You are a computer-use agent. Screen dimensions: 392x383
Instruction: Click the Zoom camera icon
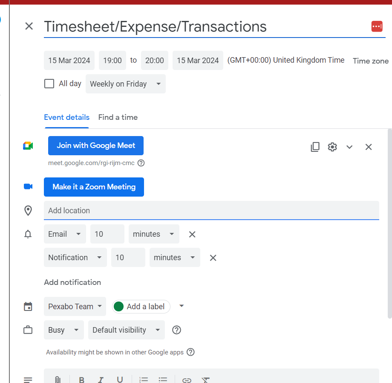28,187
